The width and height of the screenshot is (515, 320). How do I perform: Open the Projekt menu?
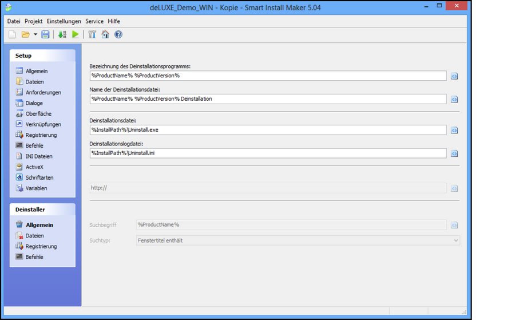coord(33,21)
